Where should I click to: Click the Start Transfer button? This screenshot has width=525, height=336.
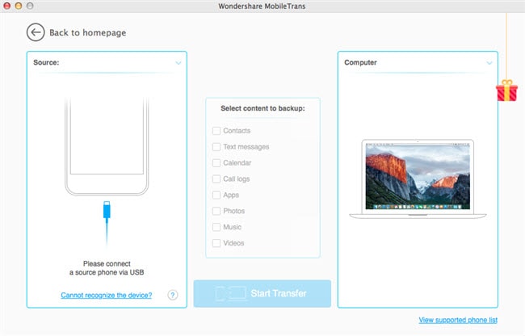click(262, 293)
